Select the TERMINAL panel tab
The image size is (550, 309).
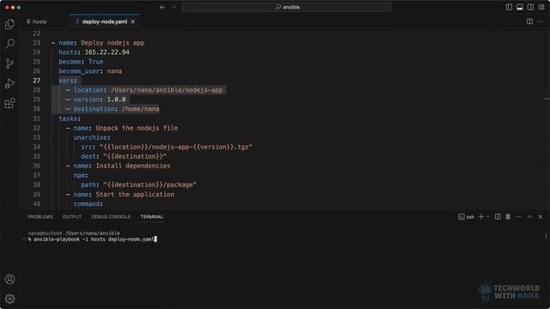coord(152,217)
